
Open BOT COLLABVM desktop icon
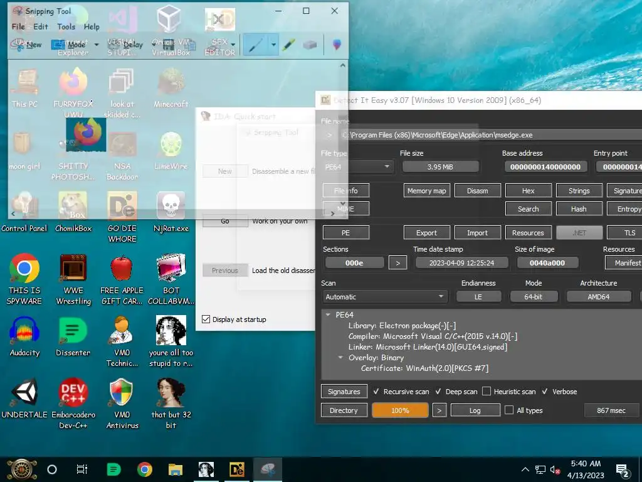point(171,279)
